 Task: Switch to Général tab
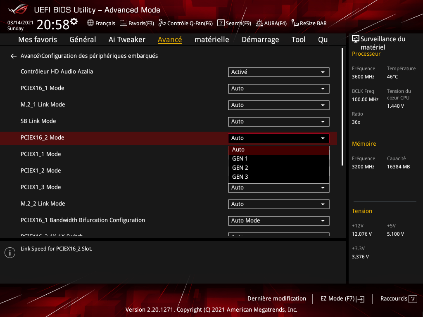(83, 40)
